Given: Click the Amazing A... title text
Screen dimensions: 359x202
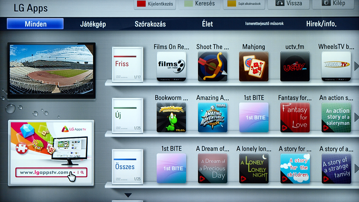Looking at the screenshot, I should click(213, 98).
